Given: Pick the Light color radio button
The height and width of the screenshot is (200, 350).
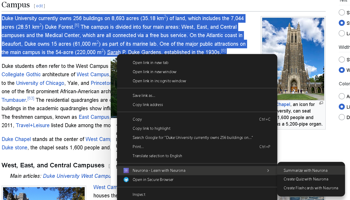Looking at the screenshot, I should [342, 107].
